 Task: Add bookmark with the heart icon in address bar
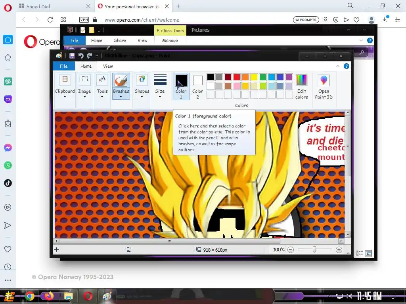coord(356,20)
